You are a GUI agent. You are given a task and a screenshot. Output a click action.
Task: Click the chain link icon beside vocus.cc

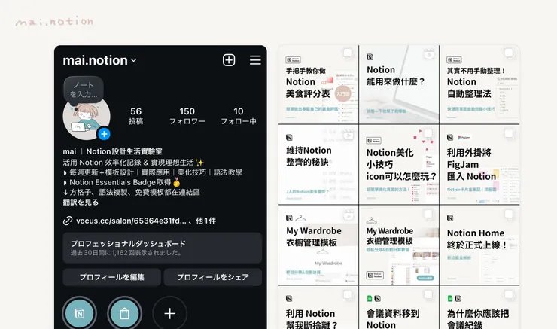click(68, 221)
